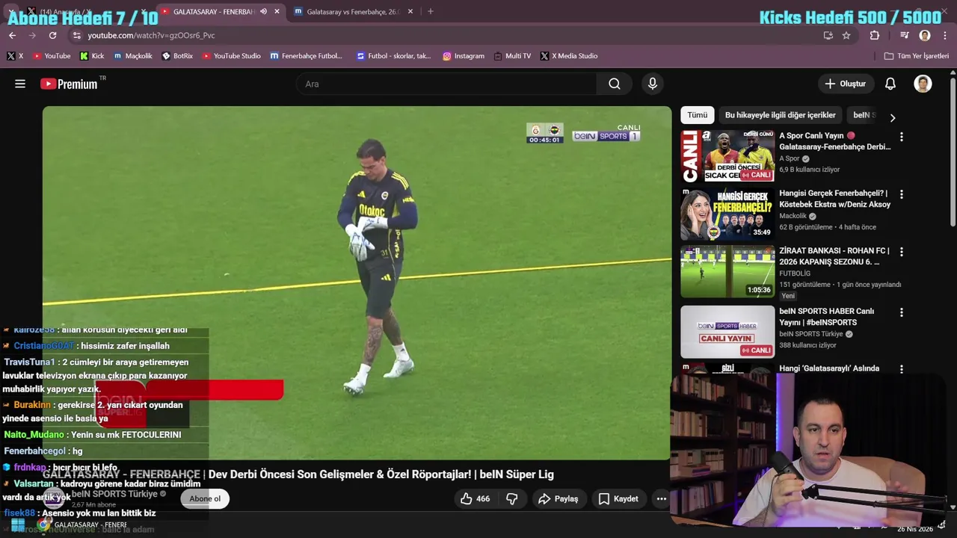Screen dimensions: 957x538
Task: Click the Oluştur create button
Action: (x=846, y=84)
